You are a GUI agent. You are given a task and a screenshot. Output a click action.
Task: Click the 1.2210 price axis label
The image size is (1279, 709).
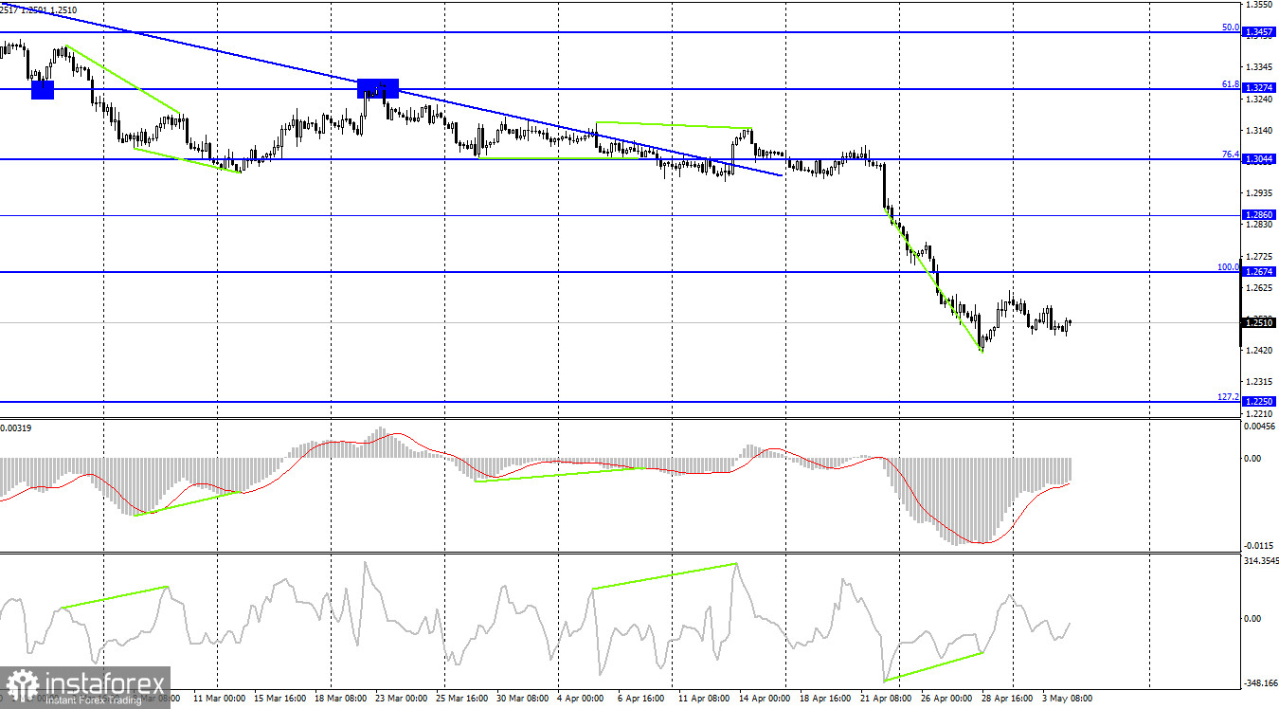click(1260, 413)
